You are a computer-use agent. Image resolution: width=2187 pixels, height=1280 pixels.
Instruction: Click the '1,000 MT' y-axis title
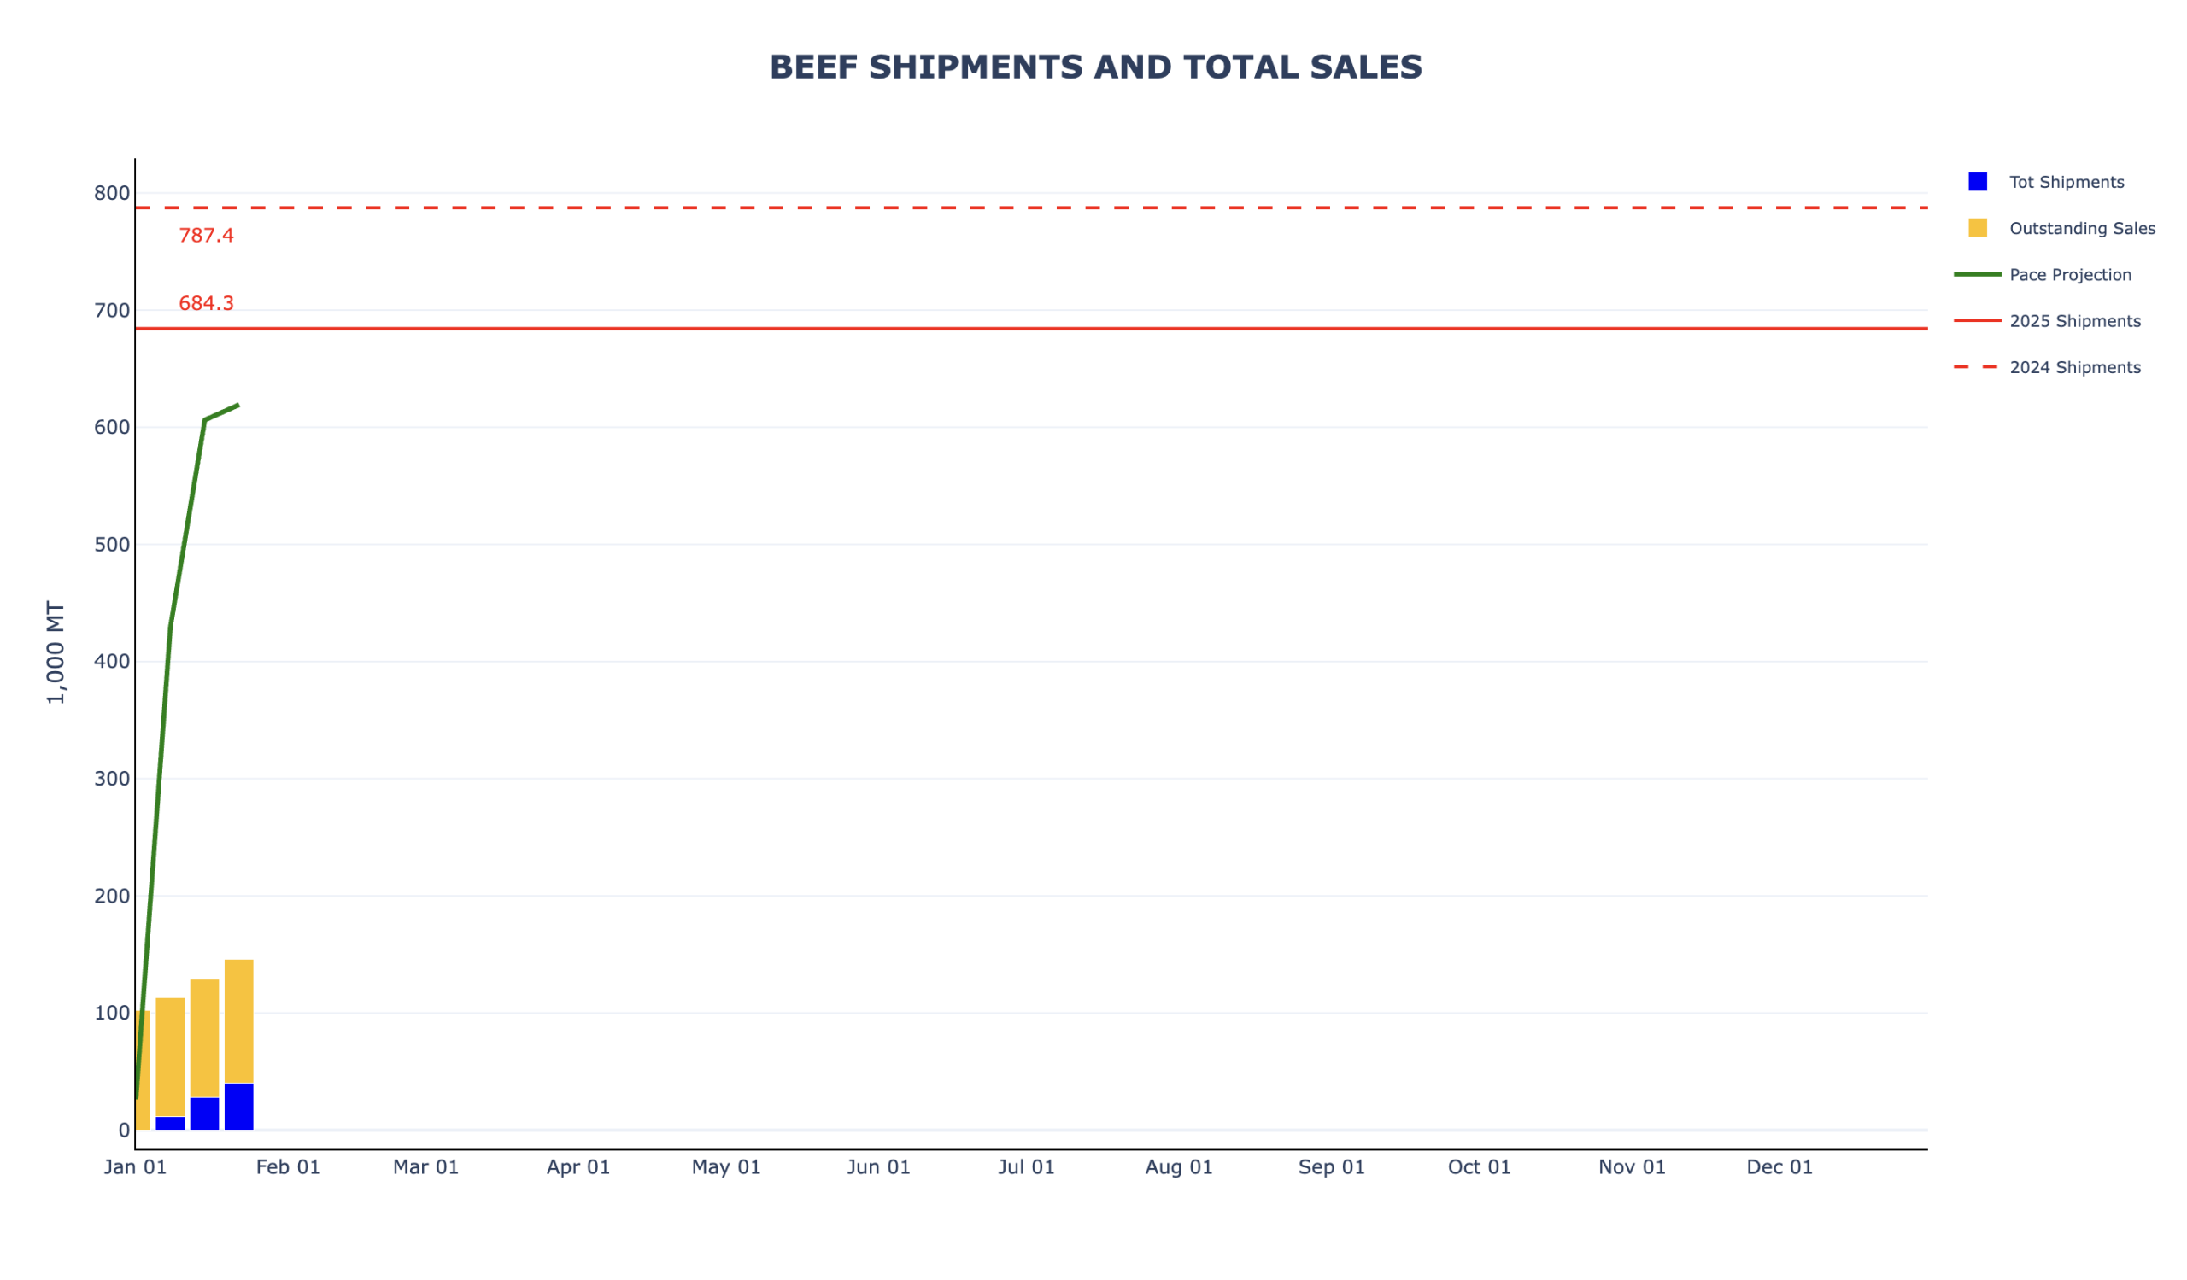[56, 652]
